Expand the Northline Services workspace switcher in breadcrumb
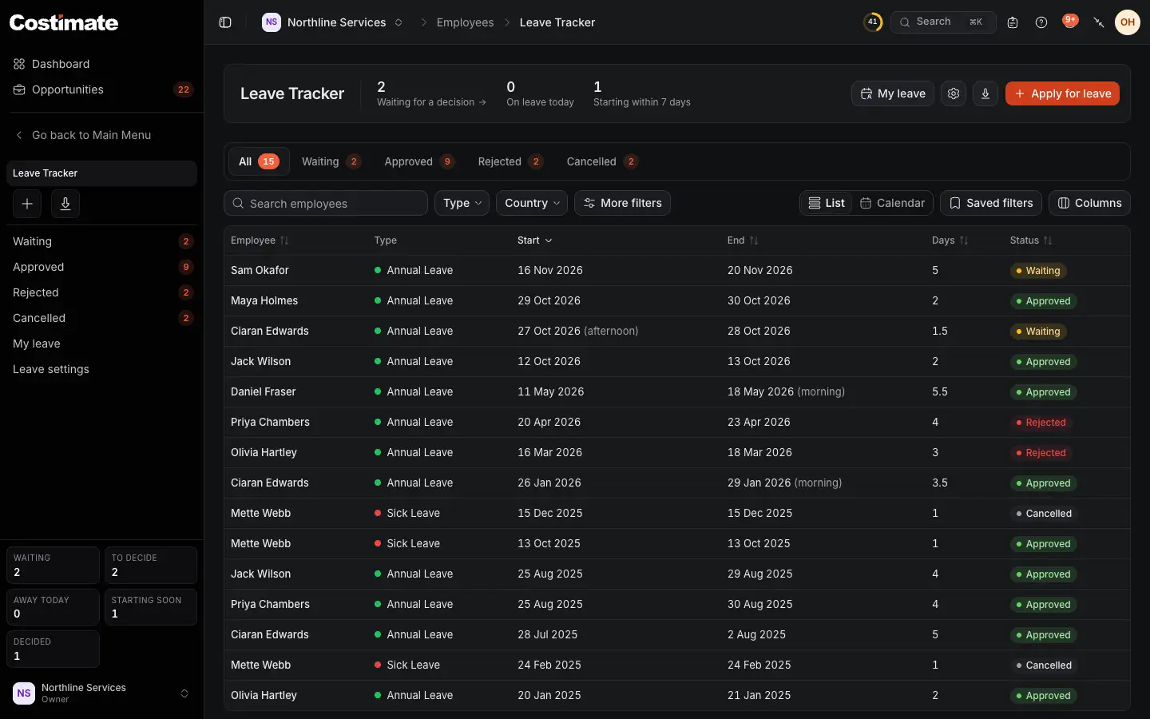Image resolution: width=1150 pixels, height=719 pixels. tap(399, 22)
